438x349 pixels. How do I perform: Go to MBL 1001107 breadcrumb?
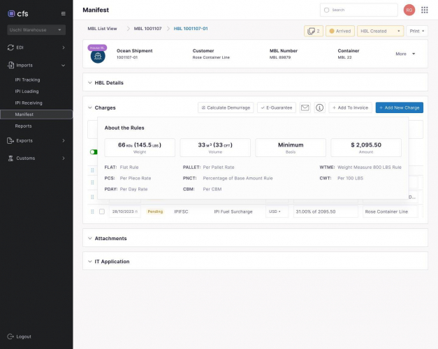click(148, 29)
